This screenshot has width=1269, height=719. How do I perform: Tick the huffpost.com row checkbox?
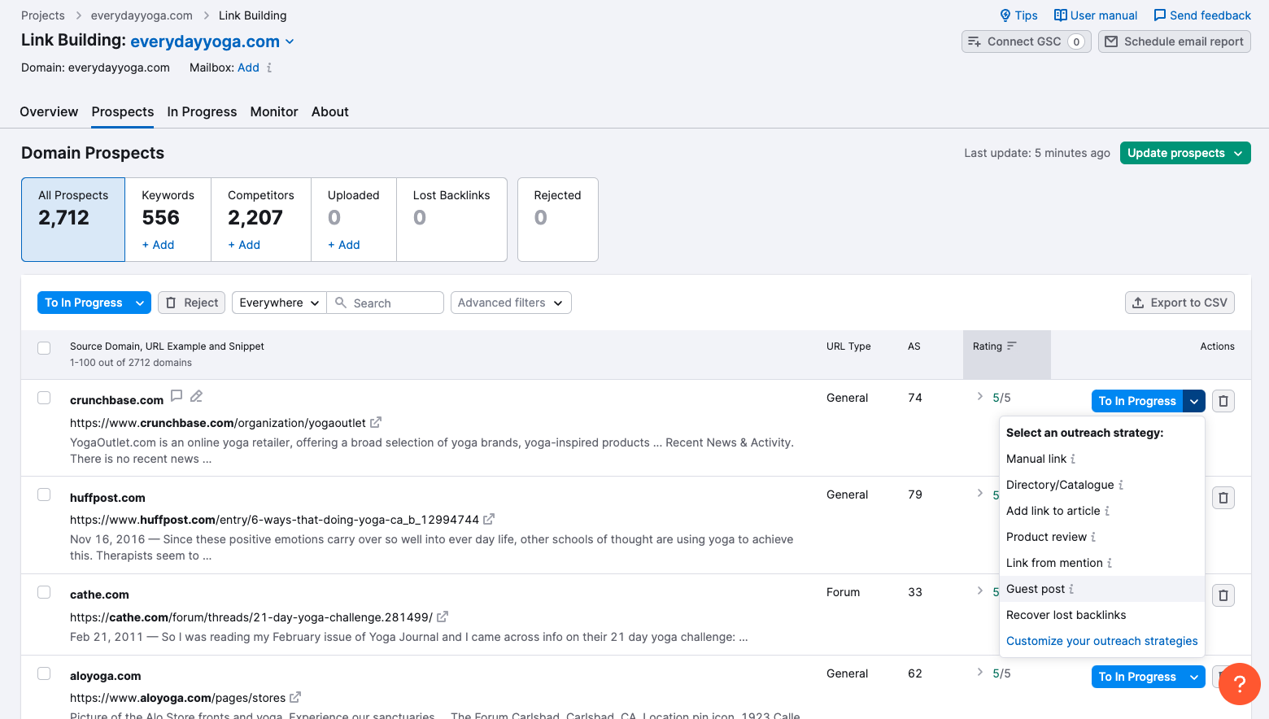[44, 495]
